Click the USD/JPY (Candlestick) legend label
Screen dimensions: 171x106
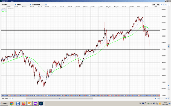coord(8,8)
